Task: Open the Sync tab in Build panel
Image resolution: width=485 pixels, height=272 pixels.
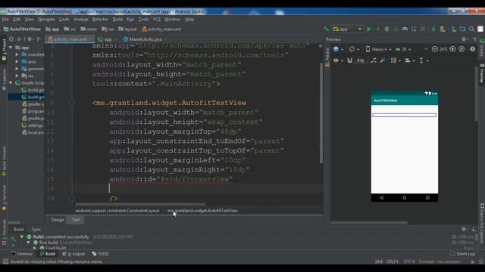Action: point(36,229)
